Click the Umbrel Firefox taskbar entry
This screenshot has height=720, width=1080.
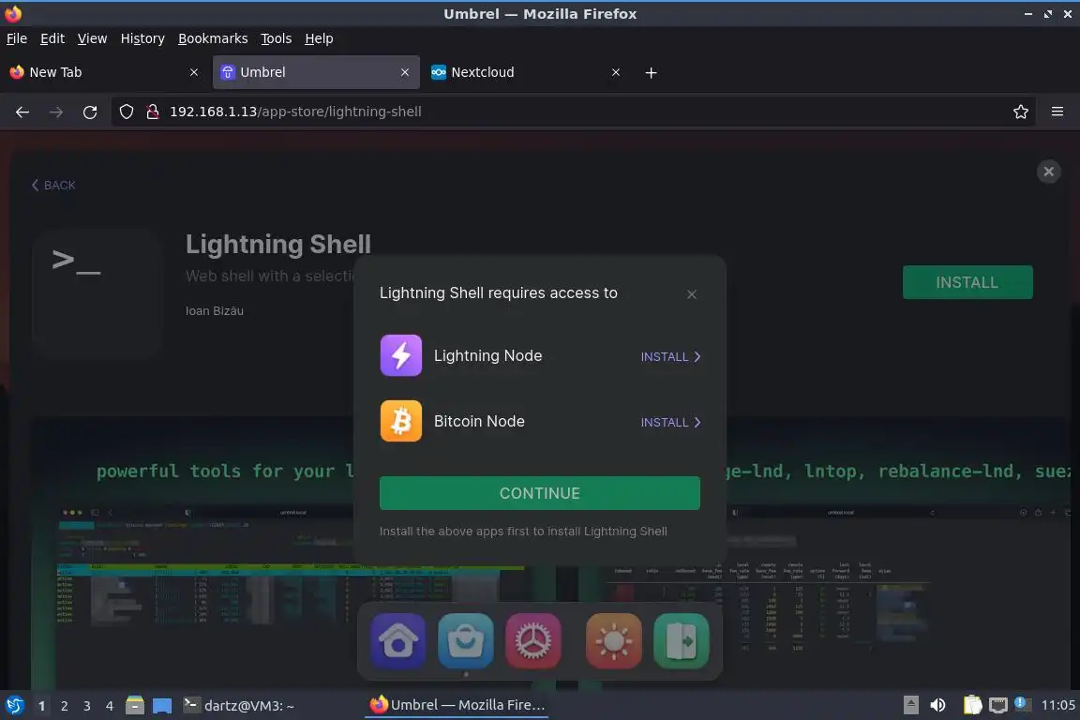pyautogui.click(x=457, y=705)
